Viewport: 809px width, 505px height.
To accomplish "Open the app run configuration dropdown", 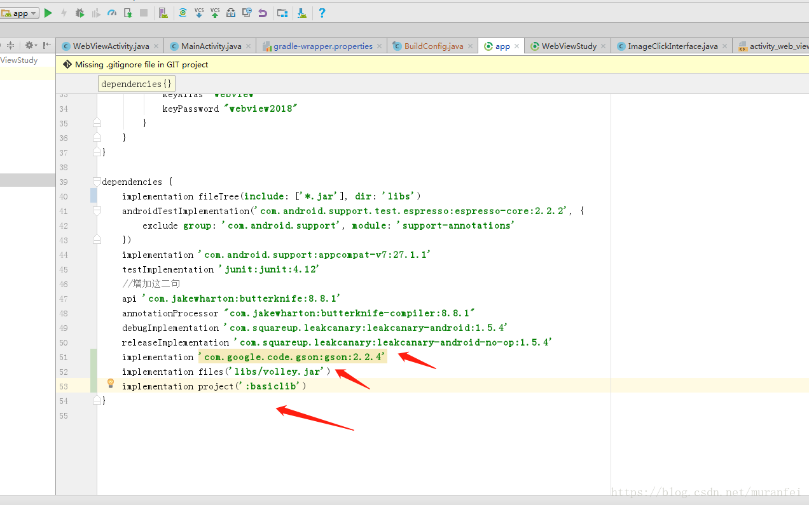I will point(20,13).
